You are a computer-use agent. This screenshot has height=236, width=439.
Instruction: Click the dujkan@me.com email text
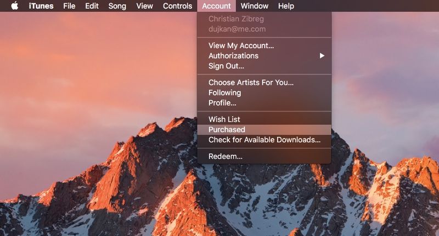237,29
